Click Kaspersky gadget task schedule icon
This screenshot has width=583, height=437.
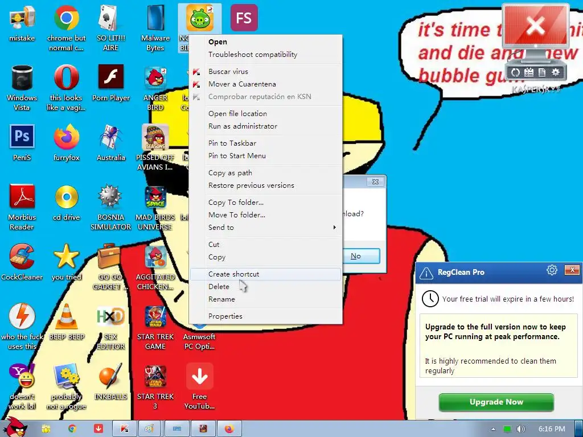point(529,72)
